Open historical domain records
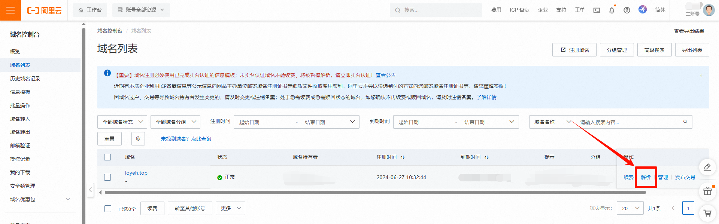 [25, 79]
